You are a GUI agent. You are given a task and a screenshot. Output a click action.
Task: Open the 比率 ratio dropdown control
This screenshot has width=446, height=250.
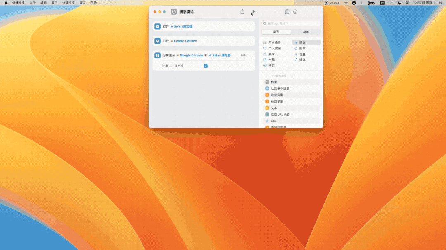click(205, 65)
